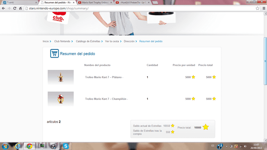Open the Windows Start button
This screenshot has width=267, height=150.
pyautogui.click(x=5, y=146)
